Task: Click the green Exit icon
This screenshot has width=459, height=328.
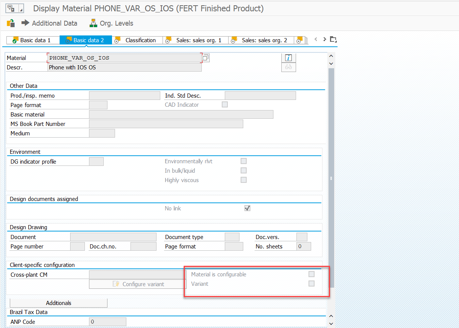Action: click(x=10, y=23)
